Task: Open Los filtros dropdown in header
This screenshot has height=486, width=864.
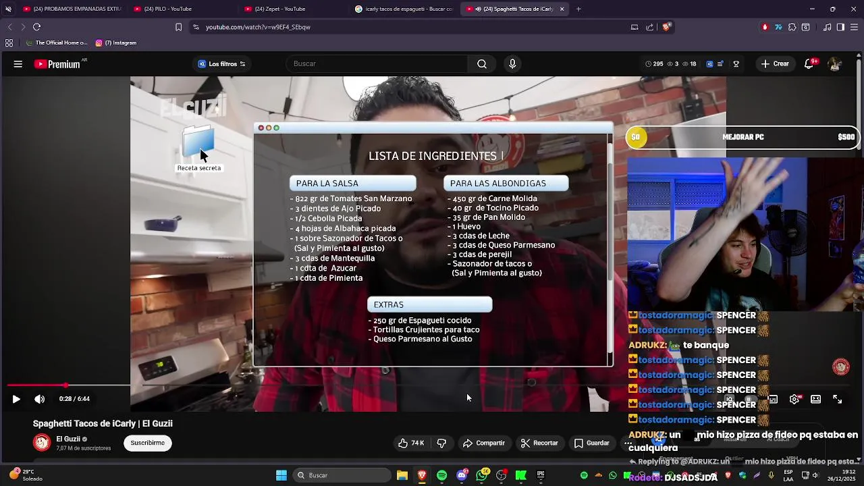Action: [221, 63]
